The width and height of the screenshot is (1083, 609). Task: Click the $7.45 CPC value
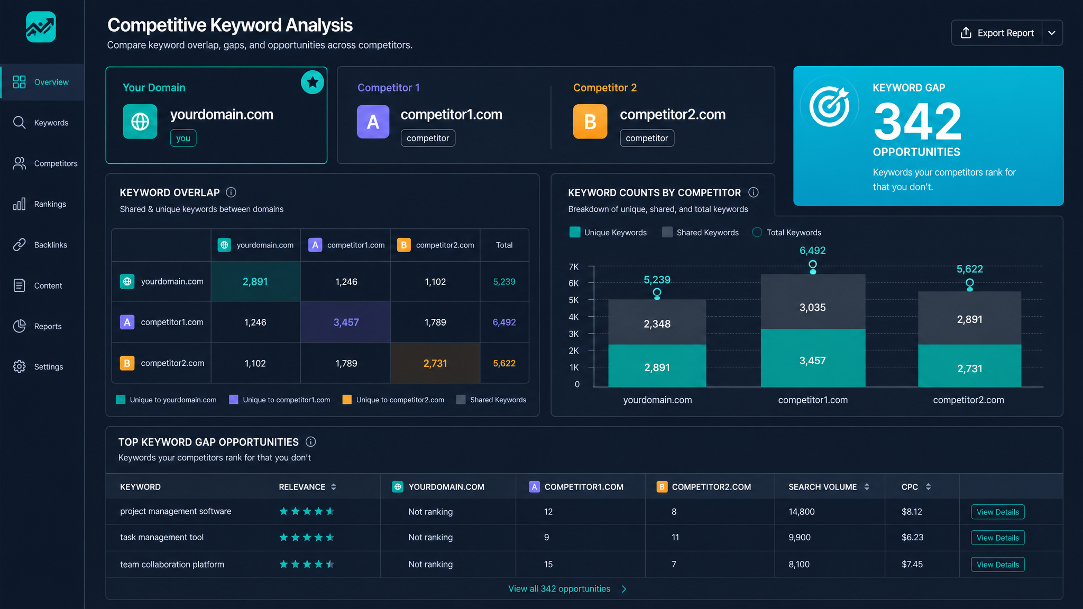tap(912, 564)
